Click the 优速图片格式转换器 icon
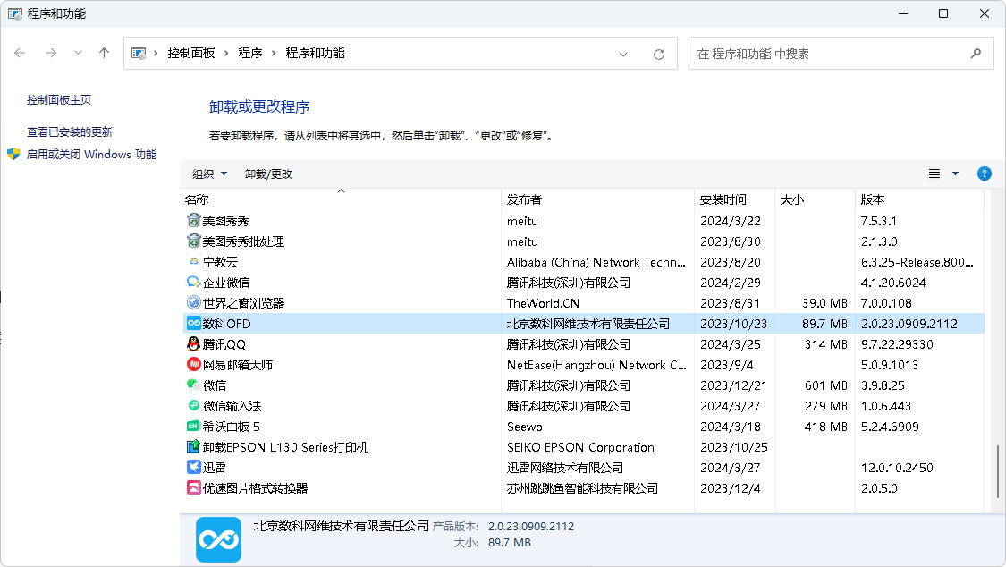 193,487
